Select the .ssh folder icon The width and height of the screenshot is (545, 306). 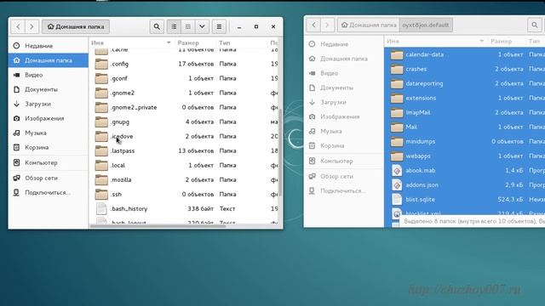click(101, 195)
